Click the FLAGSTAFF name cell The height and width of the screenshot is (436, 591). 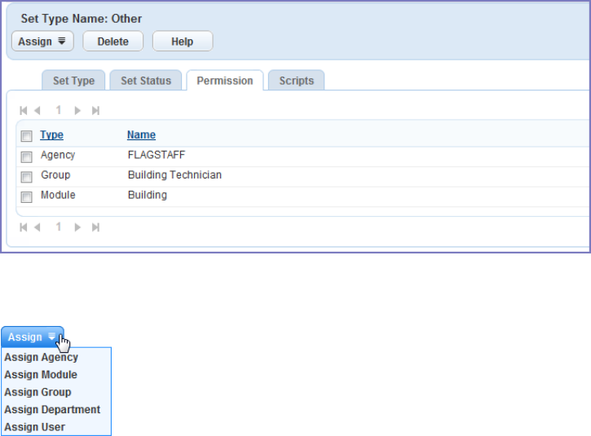point(157,155)
